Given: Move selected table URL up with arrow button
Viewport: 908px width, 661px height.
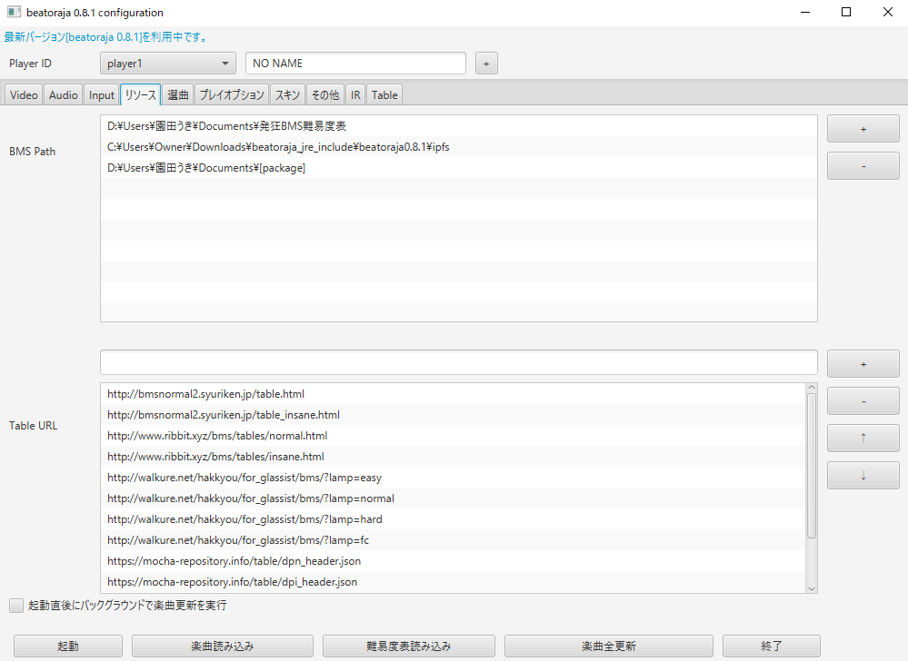Looking at the screenshot, I should pos(863,439).
